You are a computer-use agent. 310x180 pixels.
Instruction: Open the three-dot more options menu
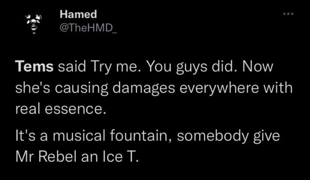coord(288,14)
